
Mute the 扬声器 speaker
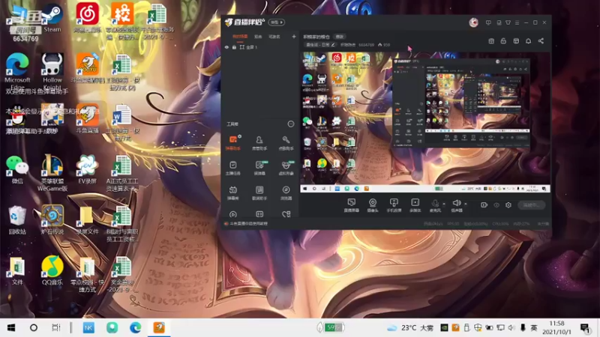(457, 204)
